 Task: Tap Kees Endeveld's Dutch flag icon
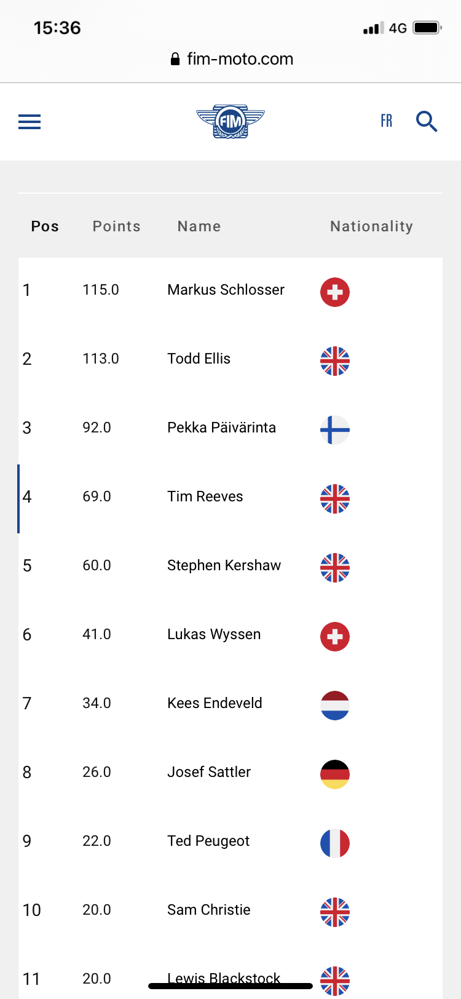335,706
